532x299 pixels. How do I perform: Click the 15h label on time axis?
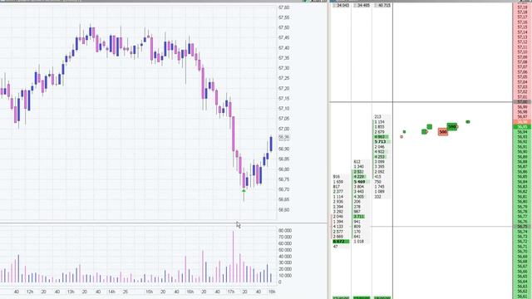(x=149, y=292)
